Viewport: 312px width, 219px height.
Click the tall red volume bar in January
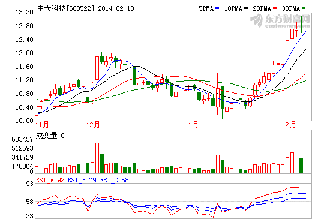(218, 164)
